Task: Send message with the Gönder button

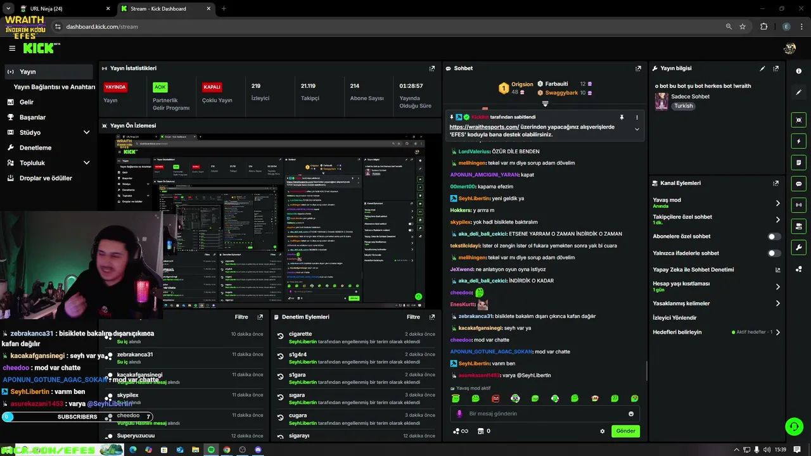Action: (625, 431)
